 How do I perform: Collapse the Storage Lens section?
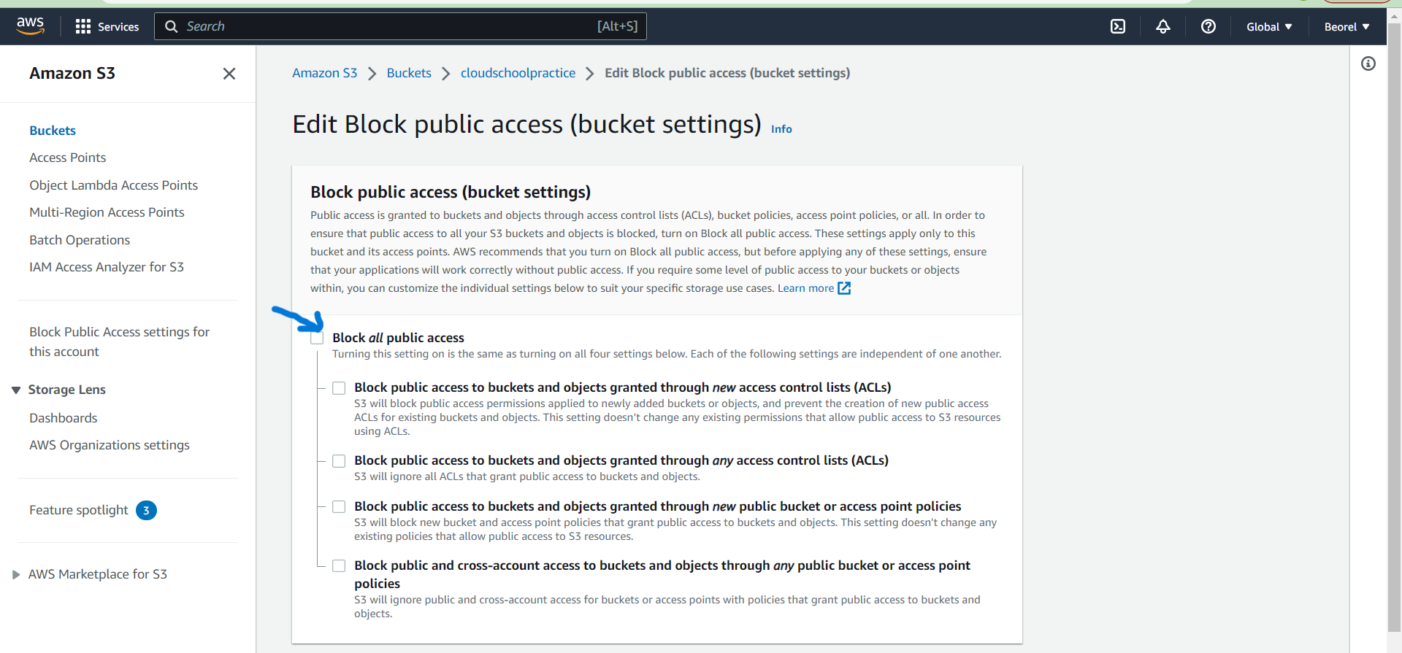(16, 390)
